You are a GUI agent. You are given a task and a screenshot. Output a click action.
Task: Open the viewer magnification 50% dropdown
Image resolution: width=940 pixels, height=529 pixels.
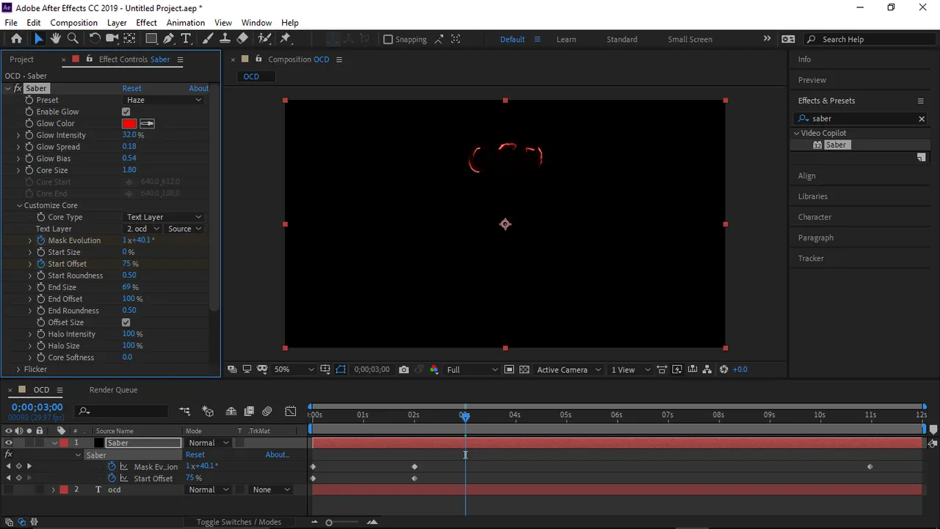[x=293, y=370]
